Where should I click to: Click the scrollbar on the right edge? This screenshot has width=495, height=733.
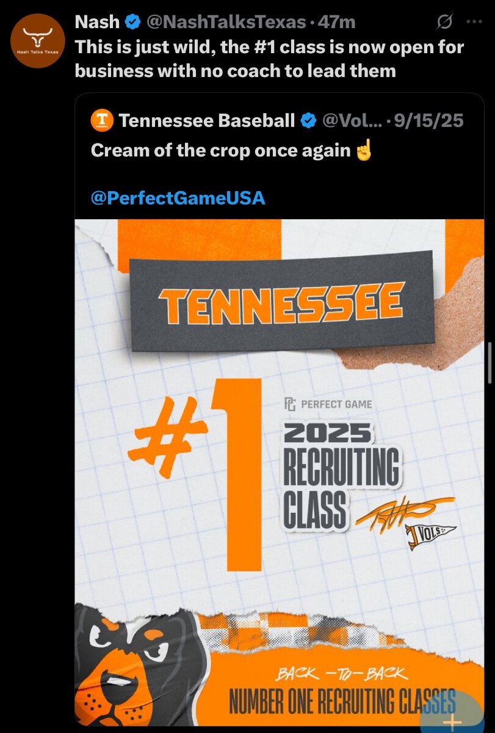coord(490,362)
